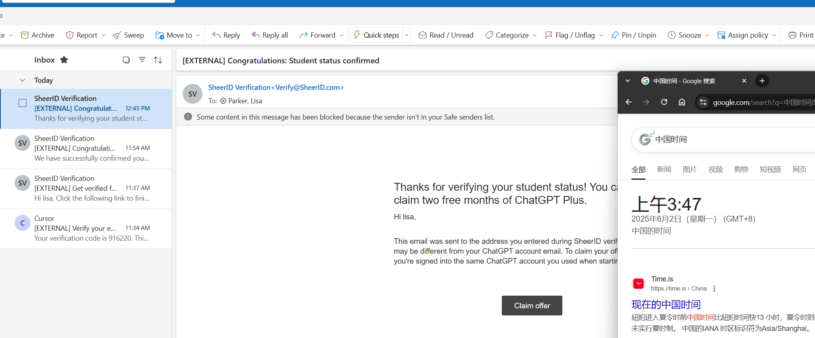Collapse the Today message group
Image resolution: width=815 pixels, height=338 pixels.
coord(23,80)
